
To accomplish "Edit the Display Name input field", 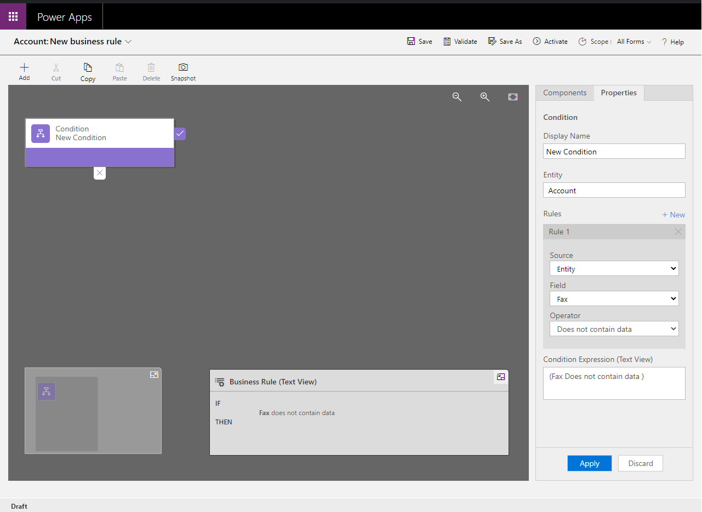I will [614, 151].
